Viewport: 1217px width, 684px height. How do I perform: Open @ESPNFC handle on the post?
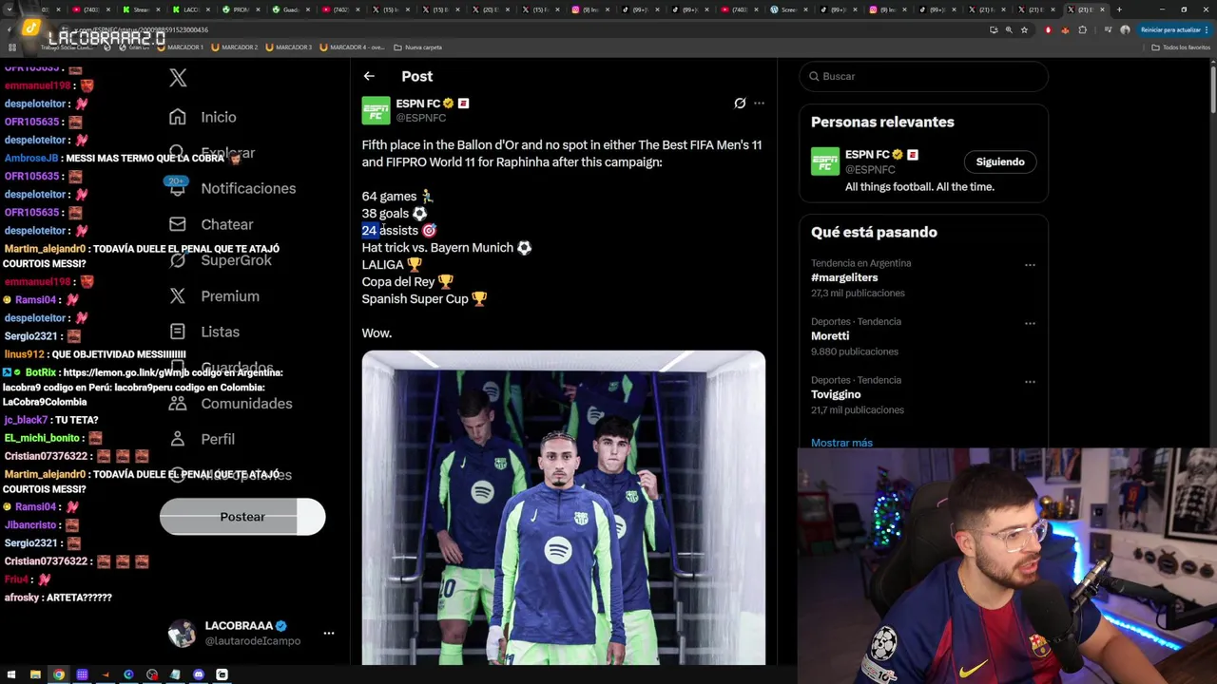pyautogui.click(x=420, y=118)
